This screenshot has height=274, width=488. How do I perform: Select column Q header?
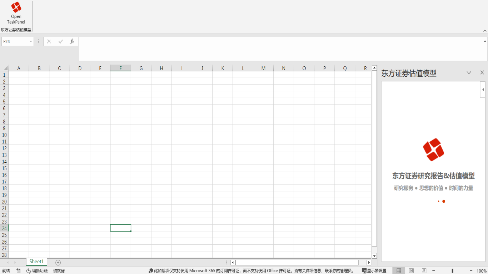(345, 68)
